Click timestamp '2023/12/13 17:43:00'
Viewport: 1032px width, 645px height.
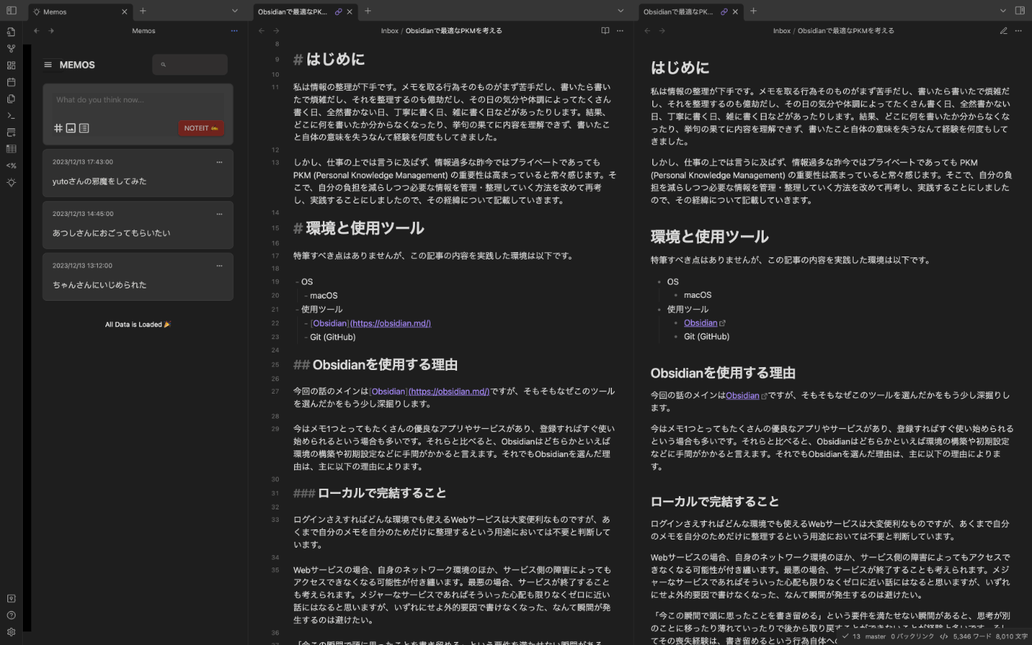83,162
